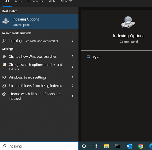Click the magnifier icon in the search box
The height and width of the screenshot is (150, 152).
click(x=4, y=146)
